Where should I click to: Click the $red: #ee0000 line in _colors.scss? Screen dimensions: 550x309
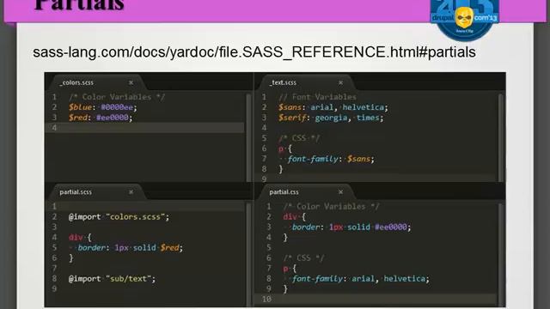click(x=101, y=118)
